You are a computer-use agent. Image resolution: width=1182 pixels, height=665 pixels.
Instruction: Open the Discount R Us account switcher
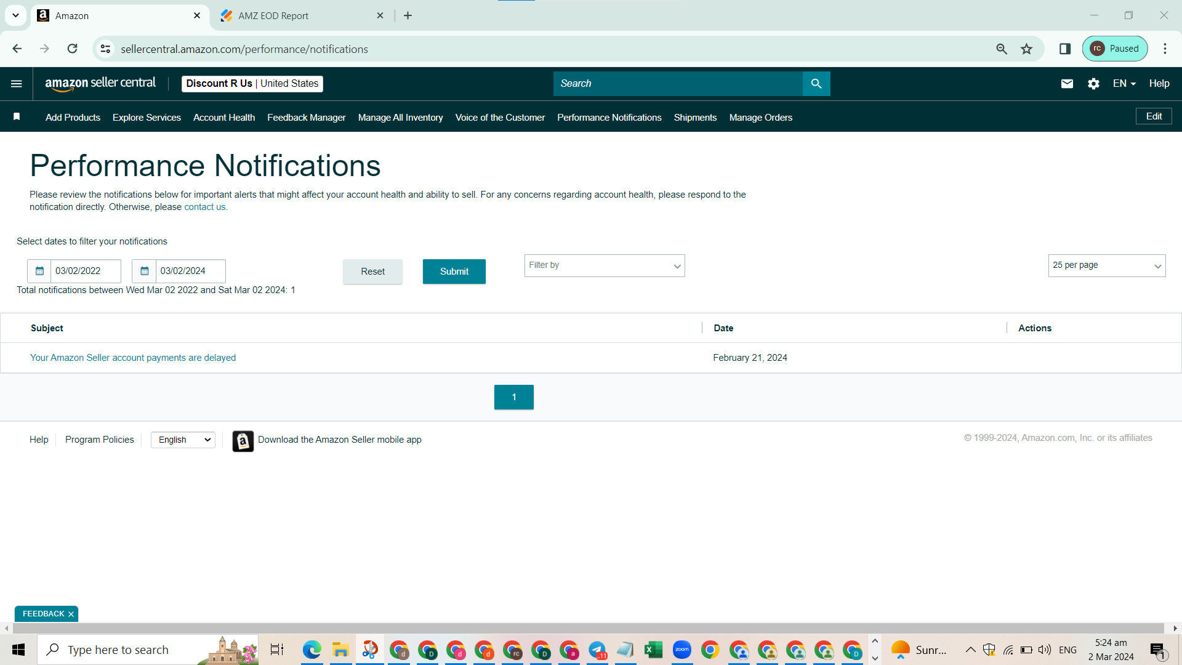(252, 84)
